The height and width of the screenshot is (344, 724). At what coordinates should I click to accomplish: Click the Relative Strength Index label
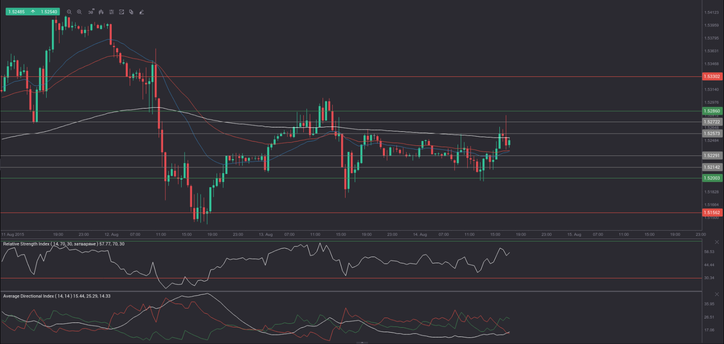[64, 244]
